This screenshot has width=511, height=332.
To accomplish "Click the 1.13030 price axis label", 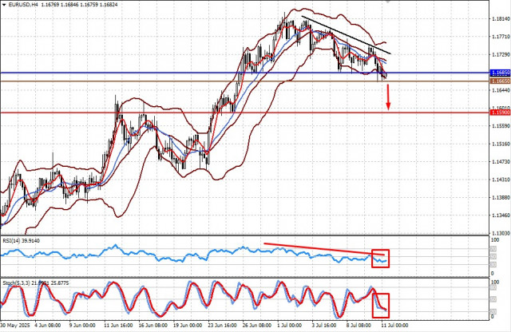I will pos(501,233).
